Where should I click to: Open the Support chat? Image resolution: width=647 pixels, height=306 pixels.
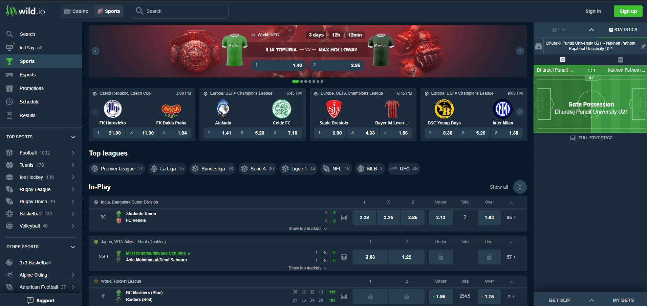[x=41, y=300]
